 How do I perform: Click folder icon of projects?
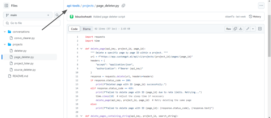coord(10,44)
